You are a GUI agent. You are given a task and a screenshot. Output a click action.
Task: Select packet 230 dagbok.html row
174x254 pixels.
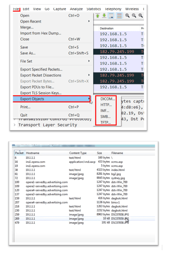pyautogui.click(x=84, y=210)
